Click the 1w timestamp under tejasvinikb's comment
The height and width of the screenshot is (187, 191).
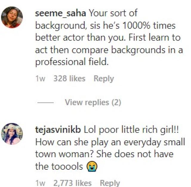click(x=40, y=183)
